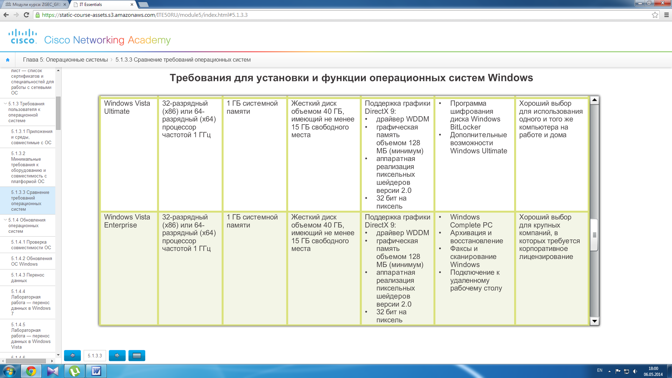Image resolution: width=672 pixels, height=378 pixels.
Task: Open Microsoft Word from the taskbar
Action: click(96, 371)
